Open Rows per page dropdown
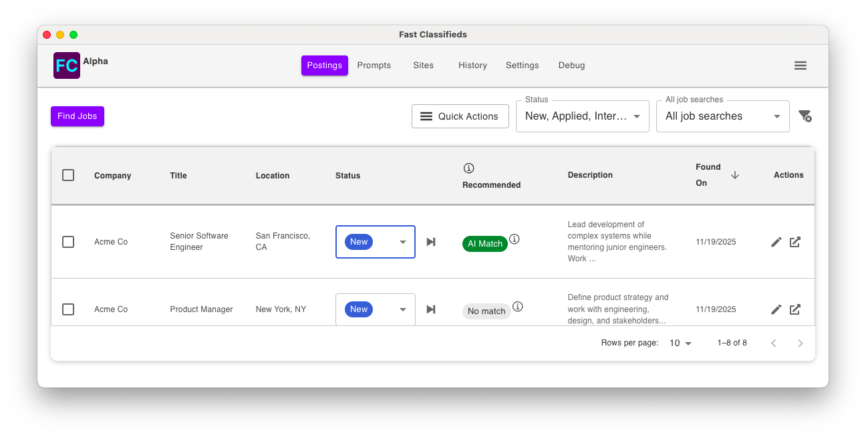 [680, 343]
